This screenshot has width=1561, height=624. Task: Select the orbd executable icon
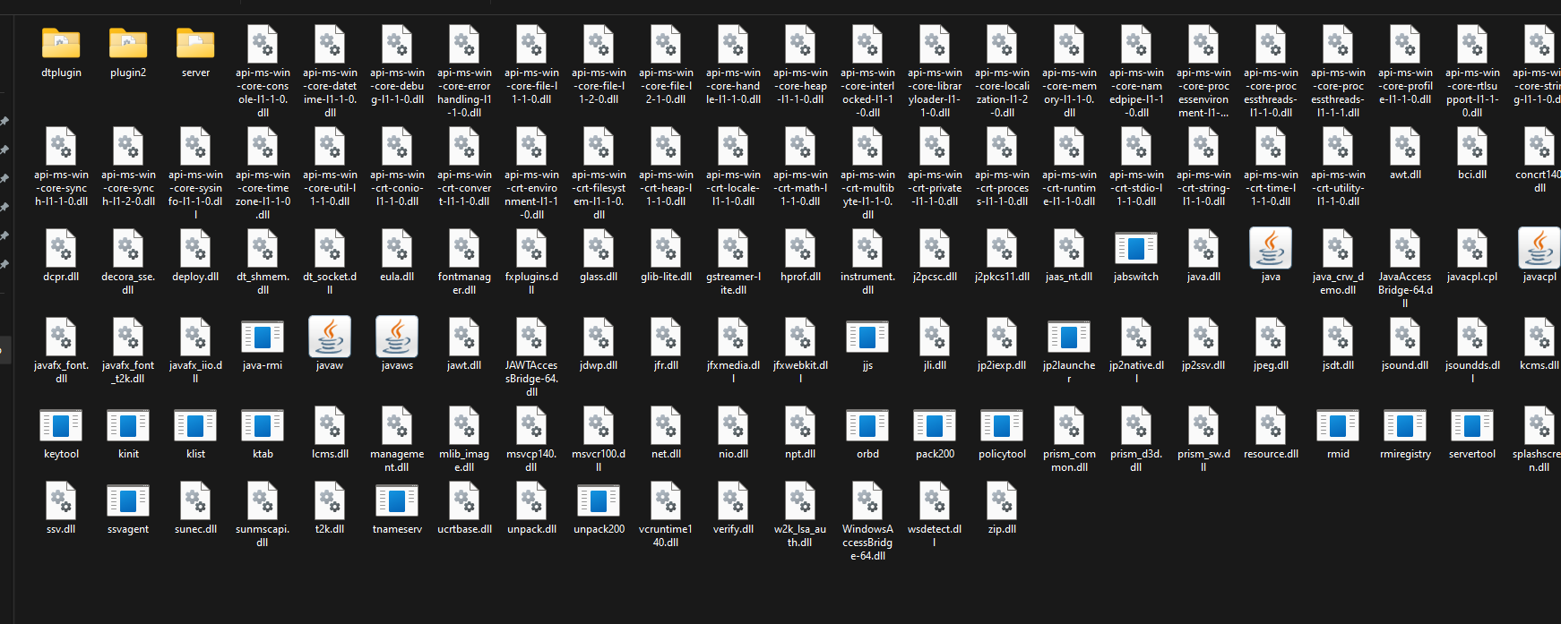coord(867,425)
